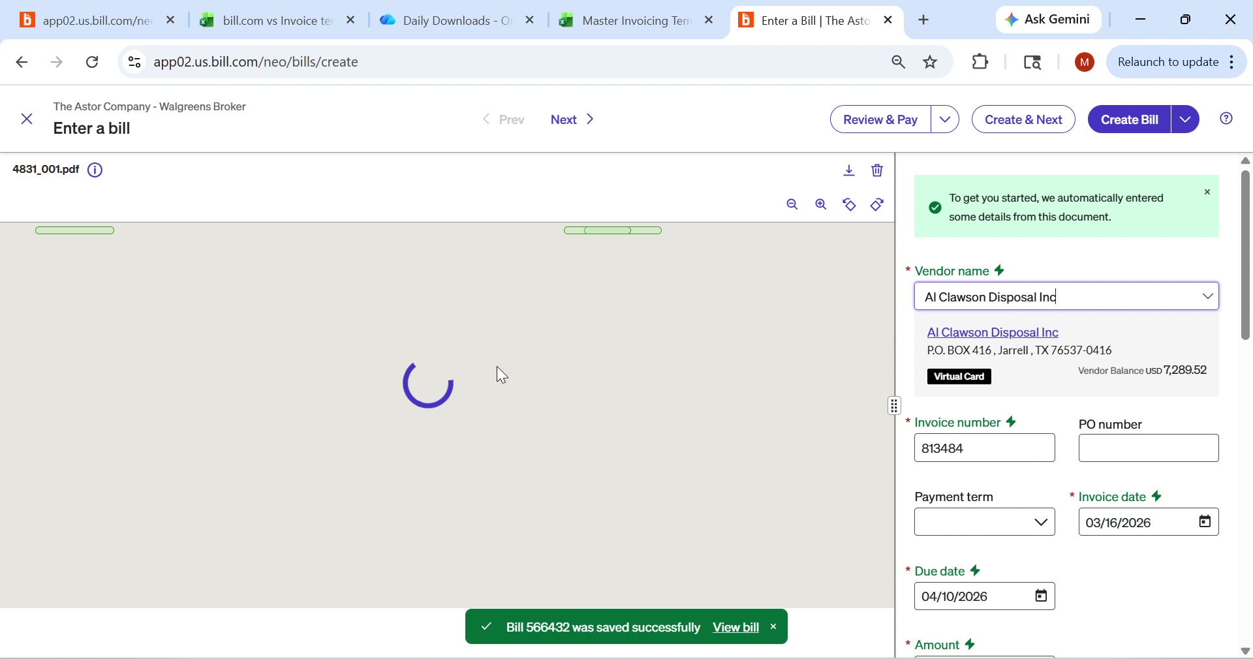Open the Due date calendar picker
Screen dimensions: 1253x659
pyautogui.click(x=1041, y=596)
